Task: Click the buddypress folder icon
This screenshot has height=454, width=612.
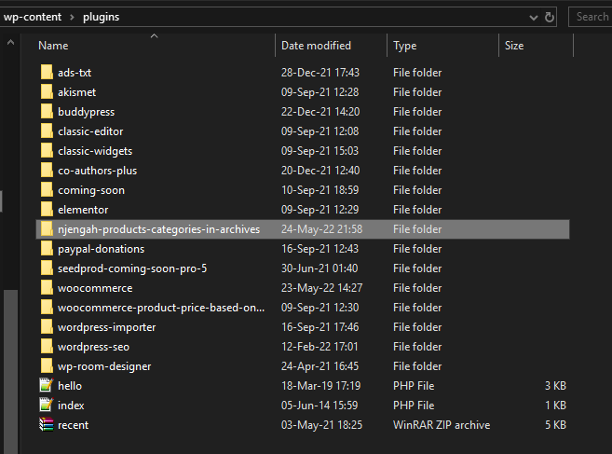Action: tap(47, 111)
